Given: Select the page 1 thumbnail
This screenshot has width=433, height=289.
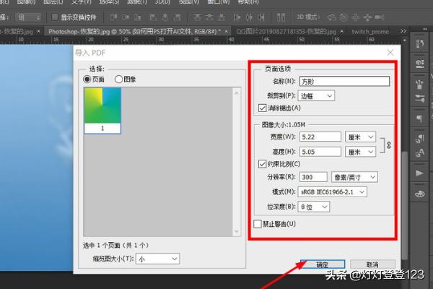Looking at the screenshot, I should click(102, 110).
